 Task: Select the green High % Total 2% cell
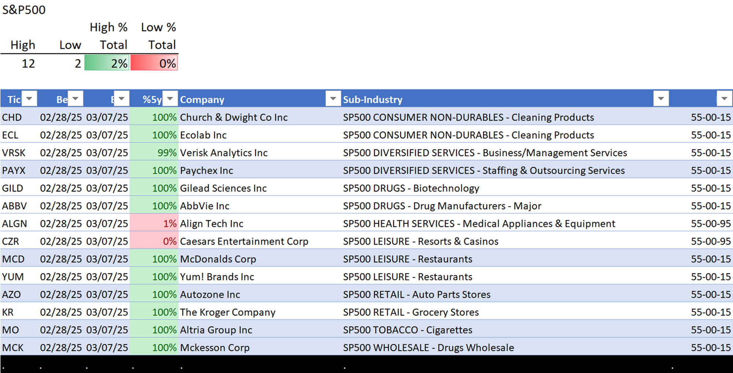coord(107,63)
